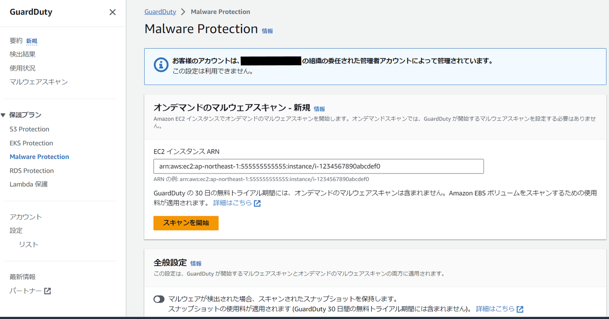
Task: Click external link icon next to snapshot 詳細はこちら
Action: tap(520, 309)
